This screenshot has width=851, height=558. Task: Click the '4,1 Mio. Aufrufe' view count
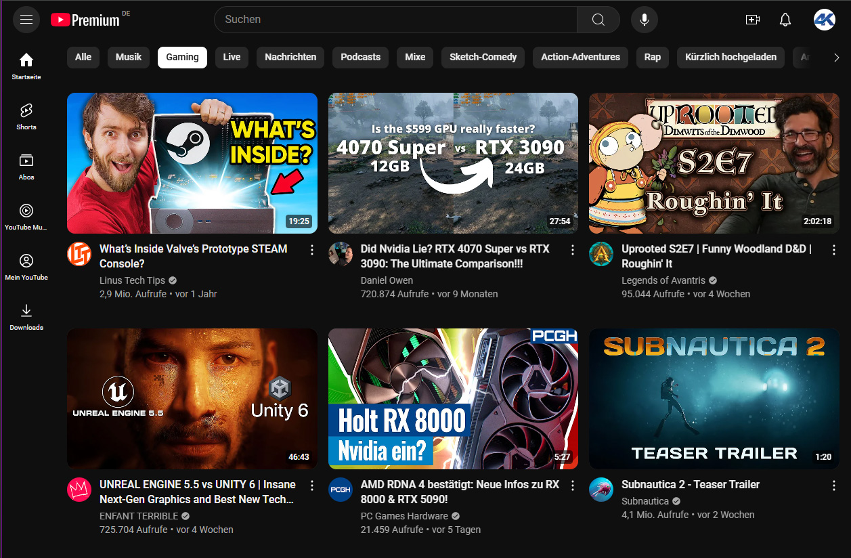pyautogui.click(x=655, y=515)
